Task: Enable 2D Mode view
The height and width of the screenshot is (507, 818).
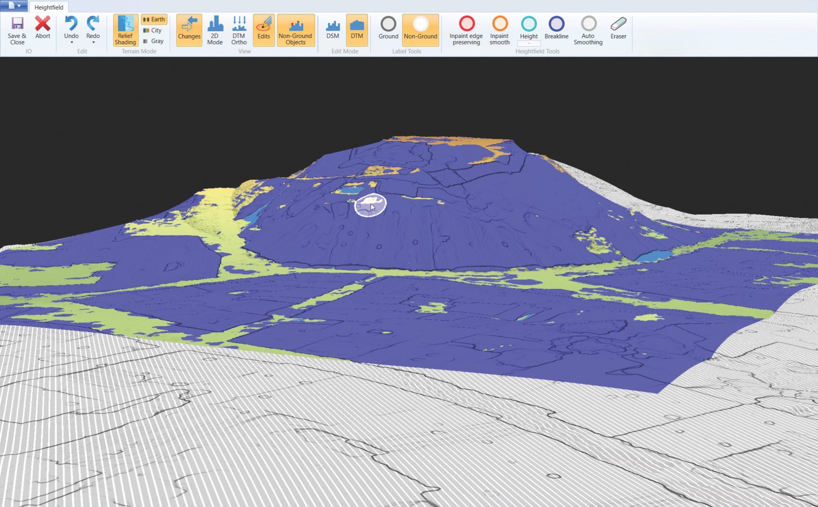Action: pos(215,30)
